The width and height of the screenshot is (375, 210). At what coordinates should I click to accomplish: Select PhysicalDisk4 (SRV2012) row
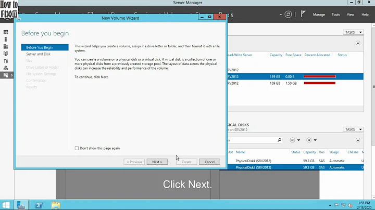pos(296,161)
